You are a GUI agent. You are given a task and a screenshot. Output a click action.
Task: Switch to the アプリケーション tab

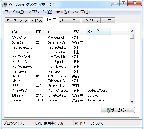[x=17, y=20]
